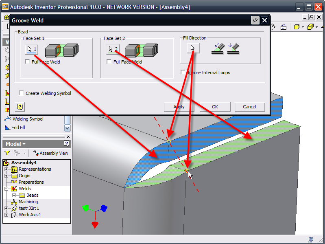
Task: Select the Representations label
Action: click(x=35, y=169)
